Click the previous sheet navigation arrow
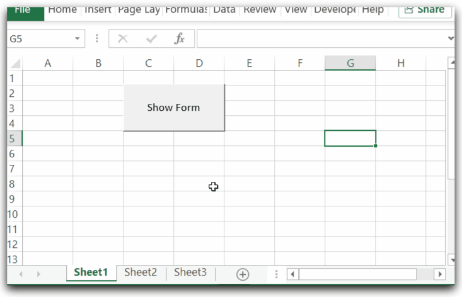 point(21,274)
